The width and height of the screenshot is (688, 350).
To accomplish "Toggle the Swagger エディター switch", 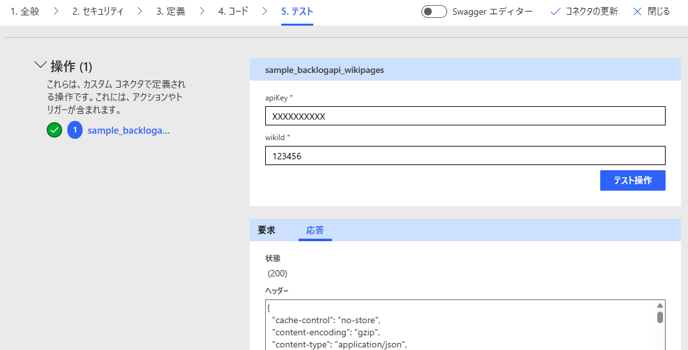I will [x=434, y=12].
